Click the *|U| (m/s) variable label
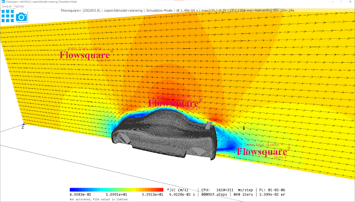 tap(178, 190)
